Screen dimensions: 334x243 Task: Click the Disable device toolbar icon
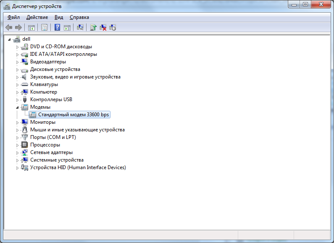click(113, 27)
